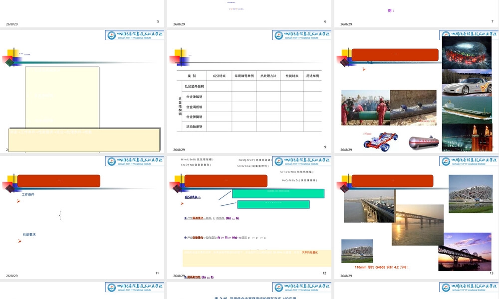Select the slide 13 thumbnail with bridge photos

pyautogui.click(x=417, y=217)
